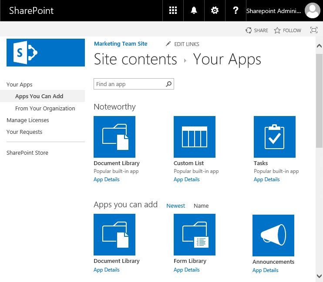The width and height of the screenshot is (323, 282).
Task: Click the FOLLOW label
Action: point(292,30)
